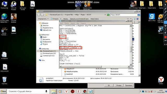Image resolution: width=167 pixels, height=94 pixels.
Task: Select the exceptions file on desktop
Action: pyautogui.click(x=4, y=55)
